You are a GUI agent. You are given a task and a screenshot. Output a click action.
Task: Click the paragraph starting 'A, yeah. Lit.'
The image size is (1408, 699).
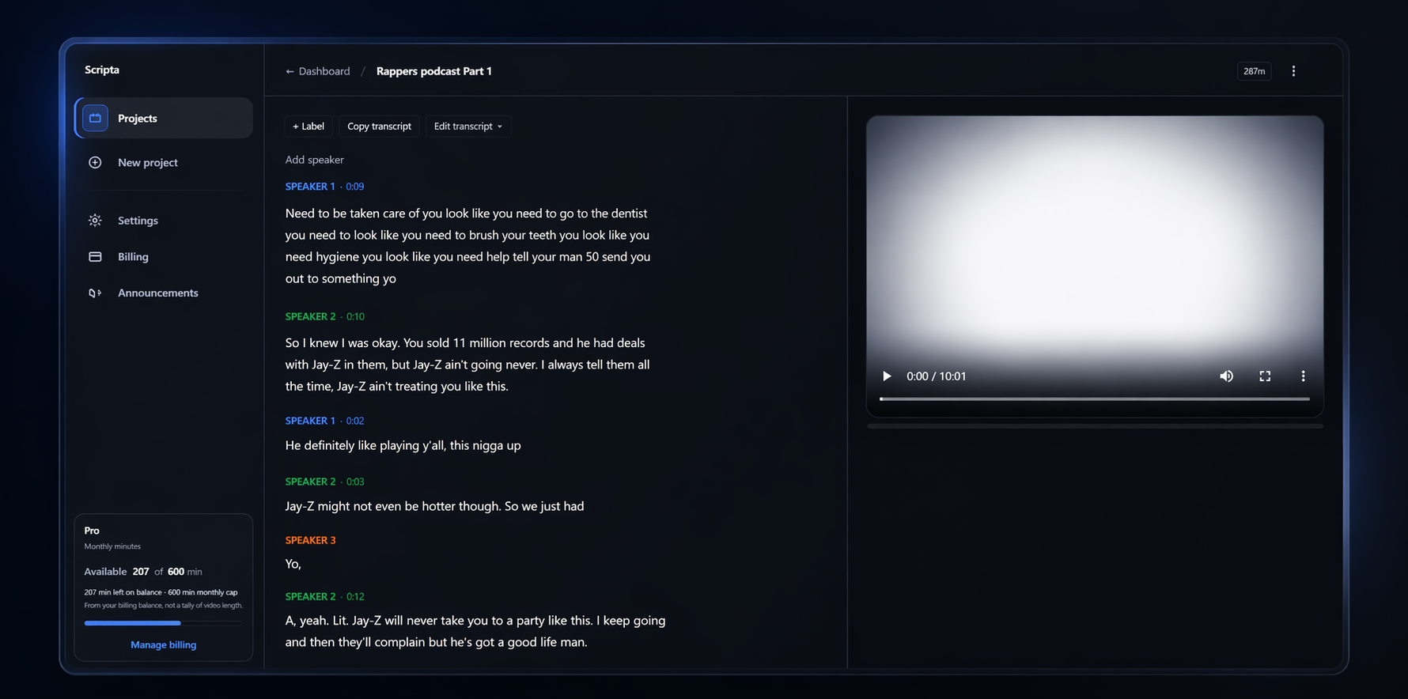click(475, 631)
